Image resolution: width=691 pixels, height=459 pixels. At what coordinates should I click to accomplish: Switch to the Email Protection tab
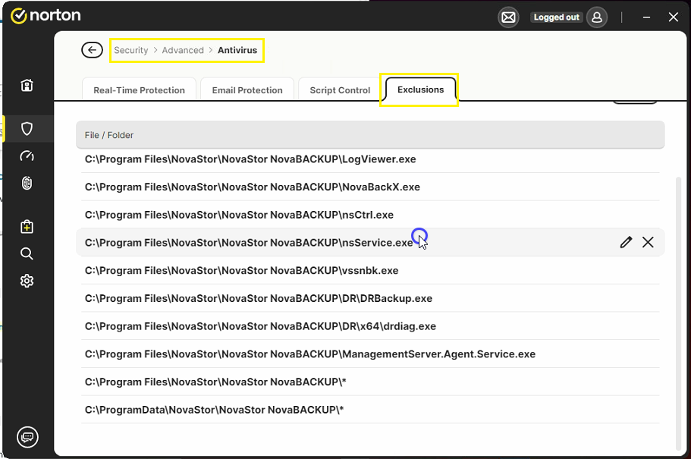(x=247, y=90)
